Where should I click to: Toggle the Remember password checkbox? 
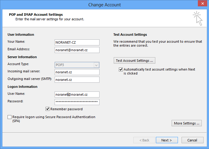pyautogui.click(x=48, y=109)
